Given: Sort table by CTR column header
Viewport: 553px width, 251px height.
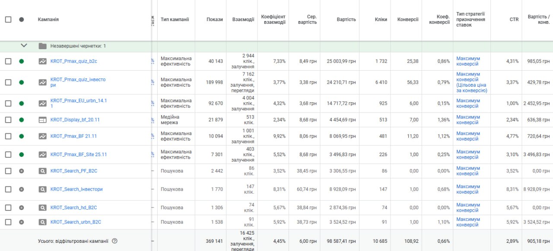Looking at the screenshot, I should click(514, 19).
